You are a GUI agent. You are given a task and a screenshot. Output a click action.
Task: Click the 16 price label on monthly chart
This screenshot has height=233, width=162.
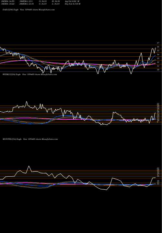(x=158, y=176)
